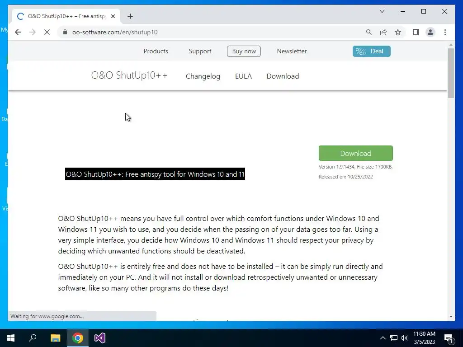
Task: Open Chrome profile avatar menu
Action: (x=430, y=32)
